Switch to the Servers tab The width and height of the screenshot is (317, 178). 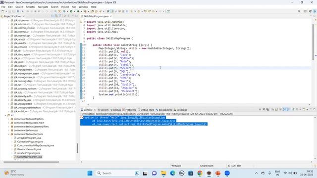103,110
